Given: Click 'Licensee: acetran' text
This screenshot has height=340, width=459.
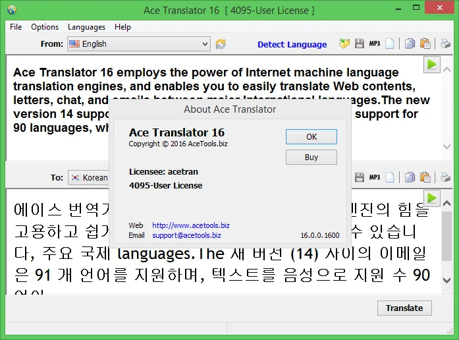Looking at the screenshot, I should coord(163,171).
